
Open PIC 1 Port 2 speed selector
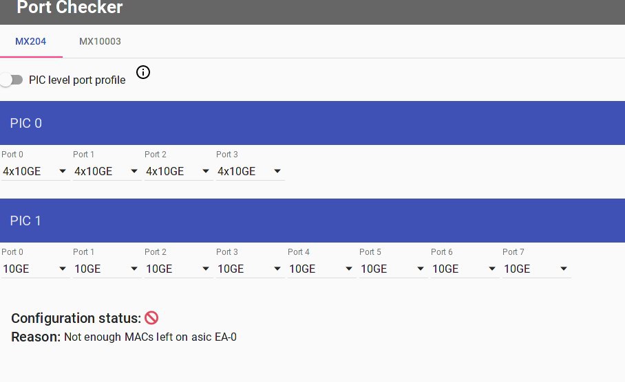coord(178,269)
